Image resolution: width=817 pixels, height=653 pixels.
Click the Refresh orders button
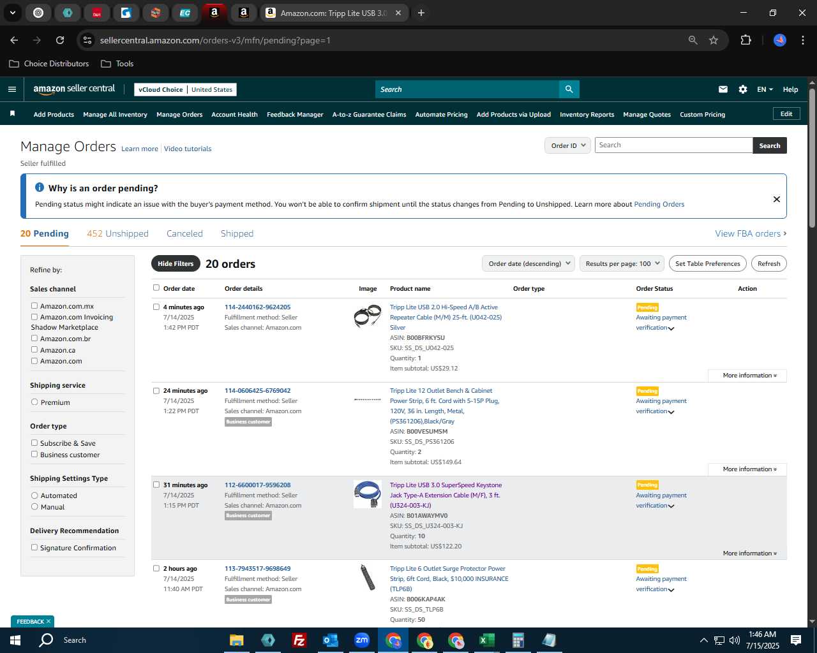[768, 263]
